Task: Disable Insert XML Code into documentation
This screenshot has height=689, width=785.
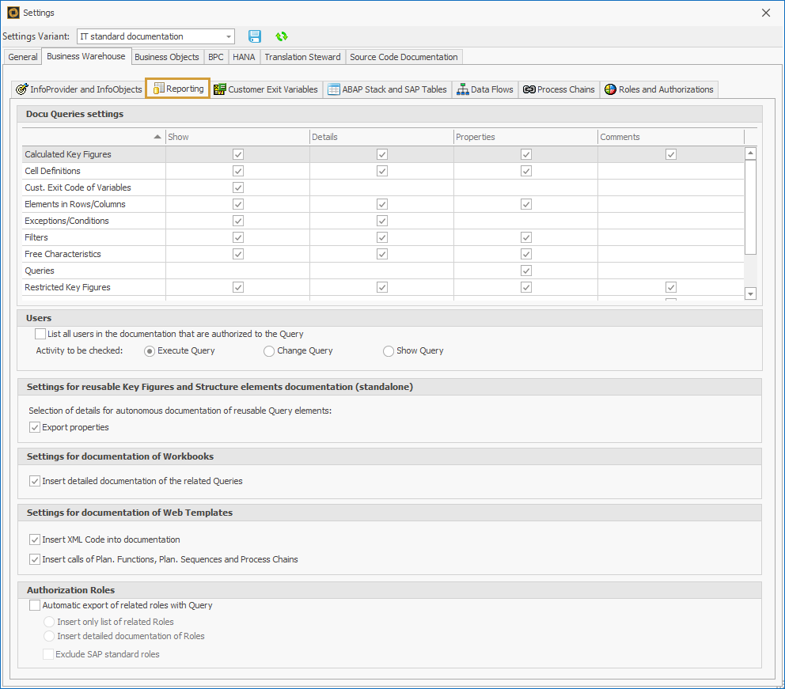Action: coord(35,539)
